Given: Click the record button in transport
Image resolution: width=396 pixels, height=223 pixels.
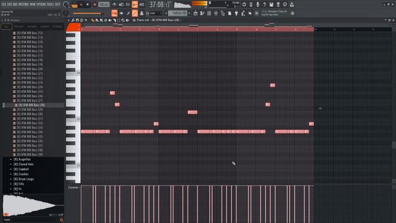Looking at the screenshot, I should 95,4.
